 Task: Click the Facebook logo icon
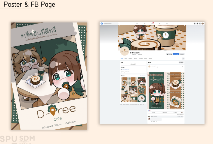click(101, 23)
